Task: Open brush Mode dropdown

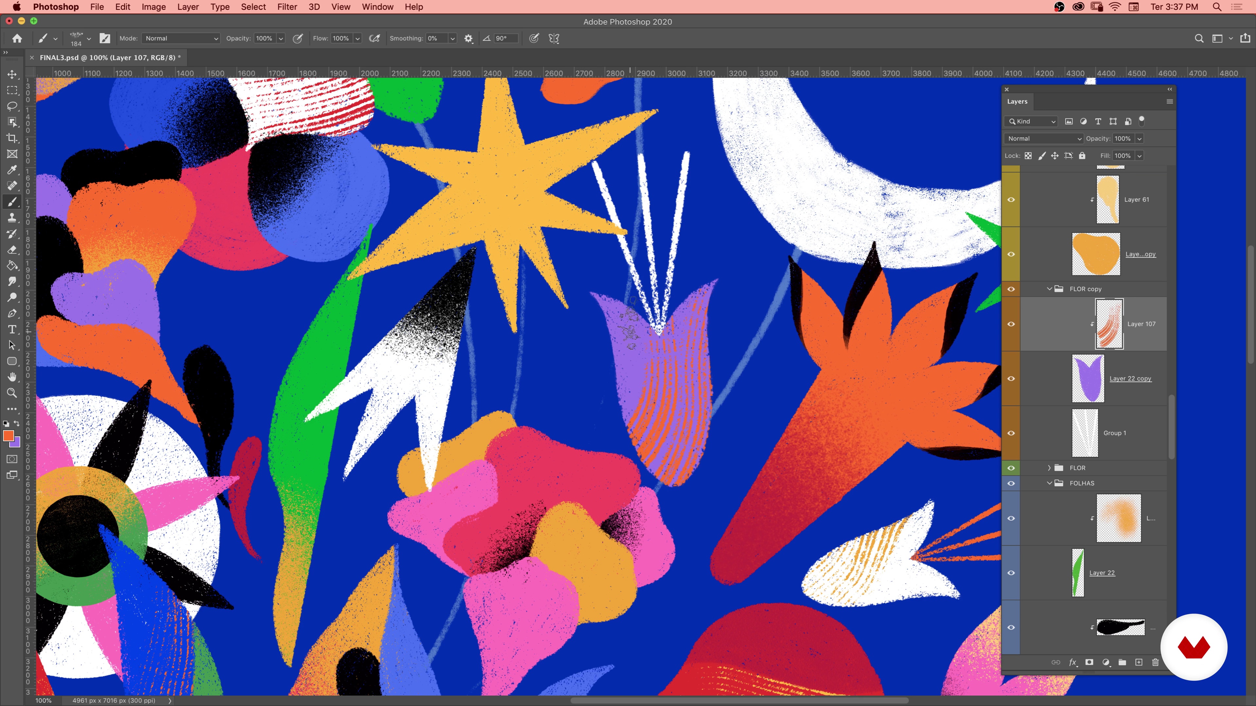Action: pos(181,39)
